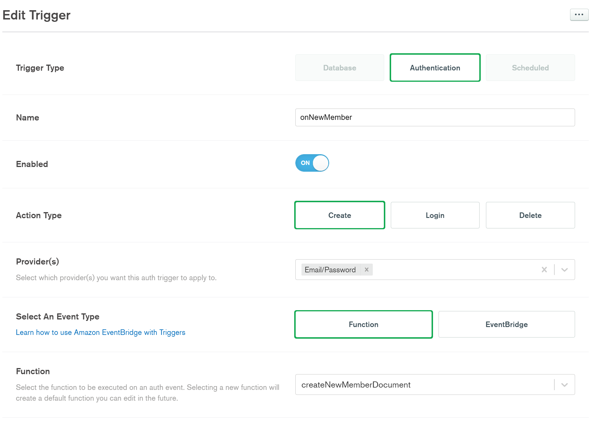Click inside the Provider(s) selection box
The width and height of the screenshot is (589, 428).
point(454,270)
